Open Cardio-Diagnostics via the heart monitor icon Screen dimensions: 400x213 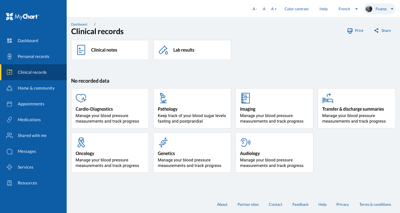pos(81,98)
